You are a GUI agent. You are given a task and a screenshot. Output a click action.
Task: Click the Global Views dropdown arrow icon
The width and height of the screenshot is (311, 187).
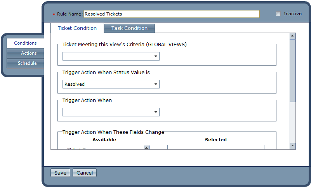[156, 56]
